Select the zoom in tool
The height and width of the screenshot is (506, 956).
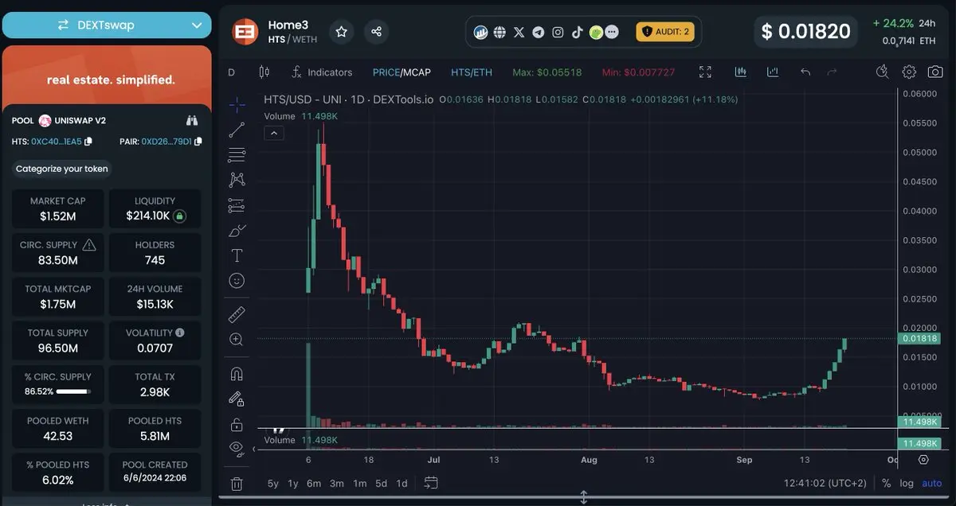(237, 340)
